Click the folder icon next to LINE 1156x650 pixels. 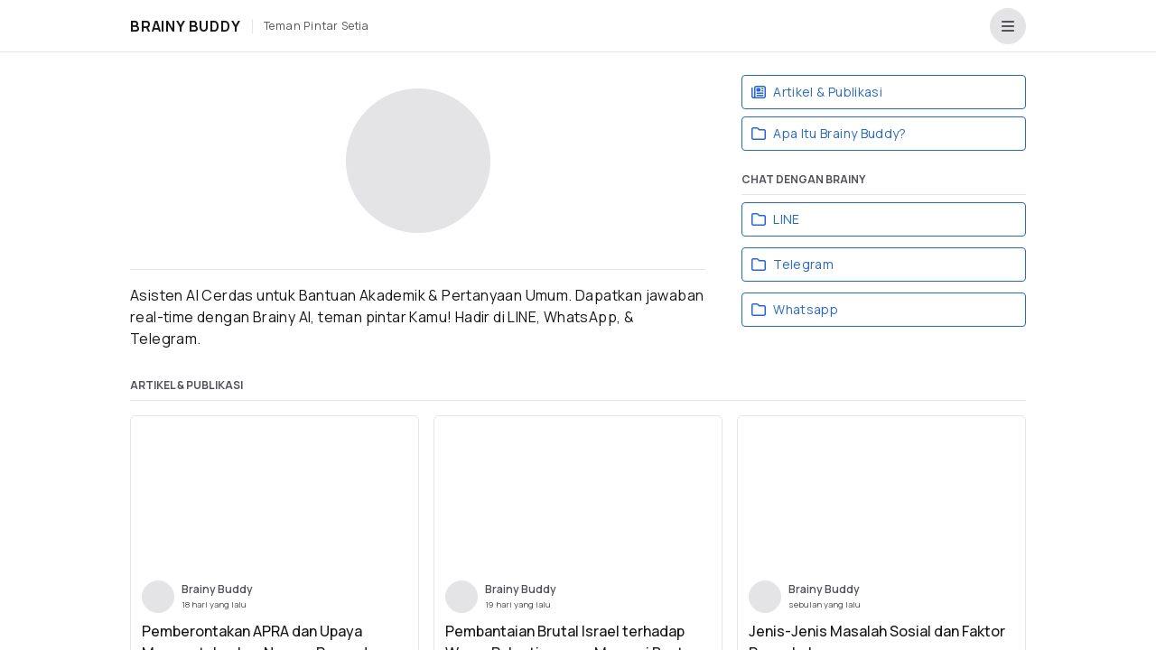pyautogui.click(x=759, y=219)
